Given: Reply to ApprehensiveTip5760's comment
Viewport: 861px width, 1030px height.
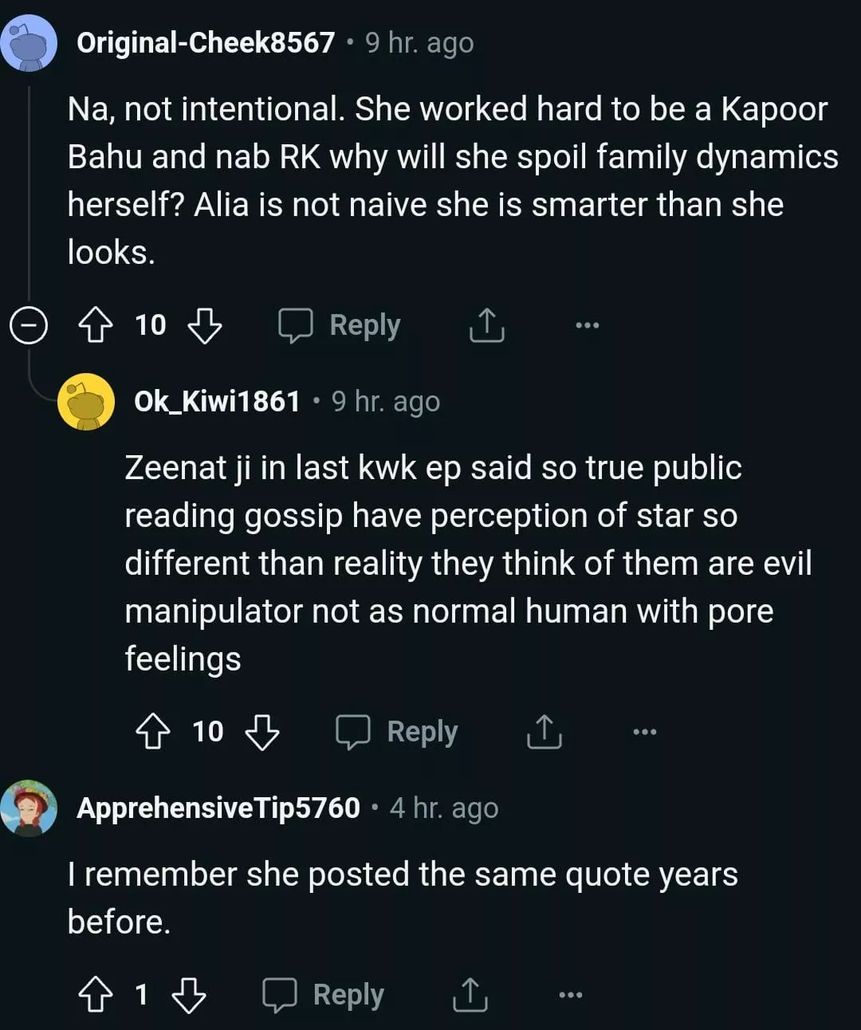Looking at the screenshot, I should click(324, 995).
